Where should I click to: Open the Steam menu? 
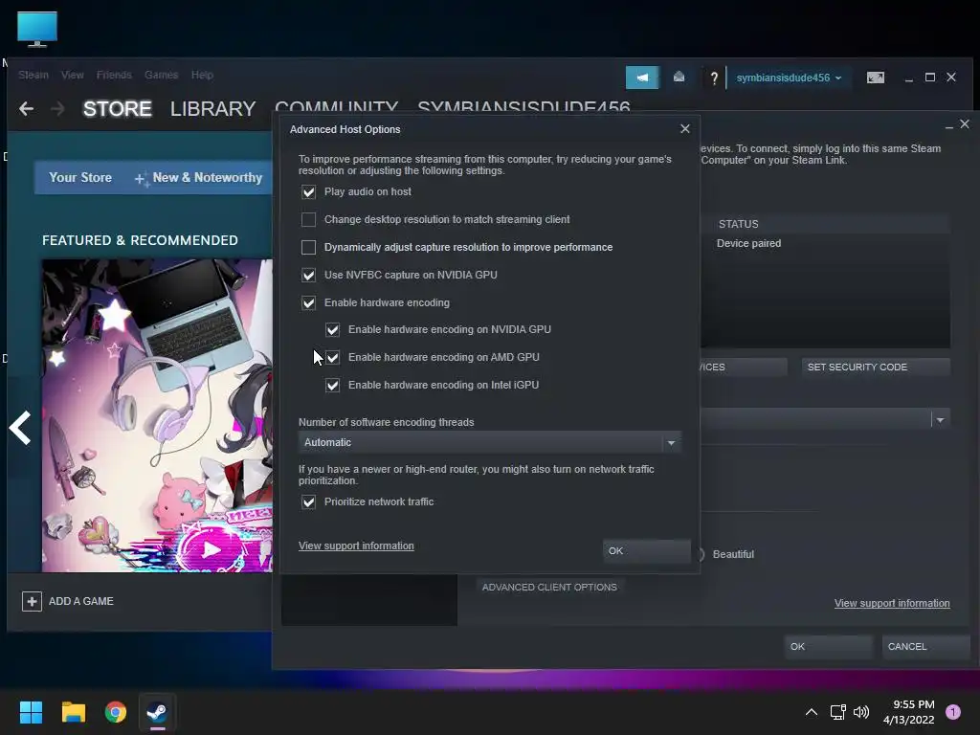click(33, 75)
